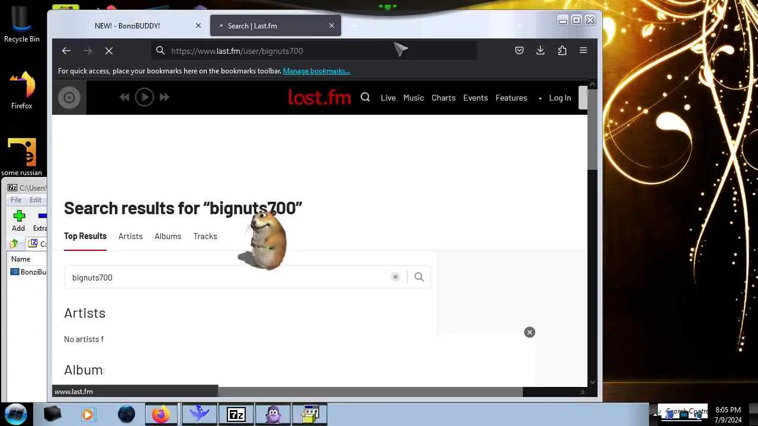
Task: Click the Log In link
Action: point(560,98)
